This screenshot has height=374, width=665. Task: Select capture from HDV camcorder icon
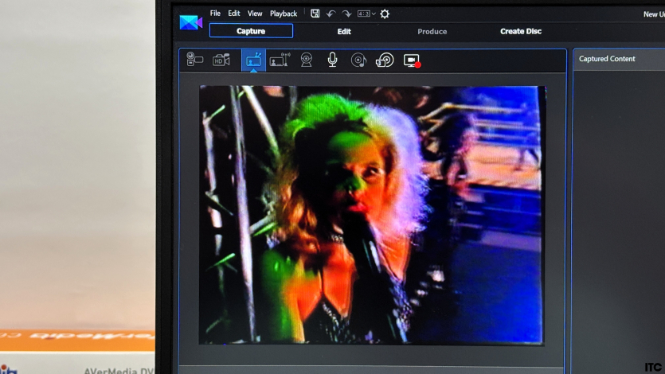click(x=221, y=60)
